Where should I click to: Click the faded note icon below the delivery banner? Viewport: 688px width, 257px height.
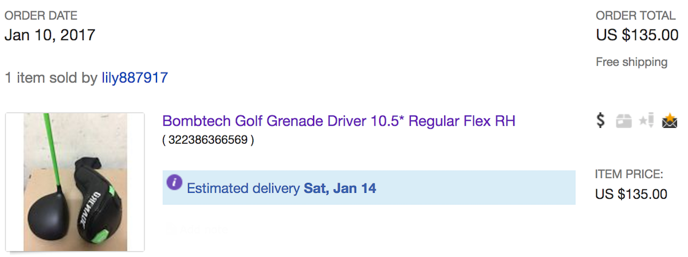click(170, 229)
